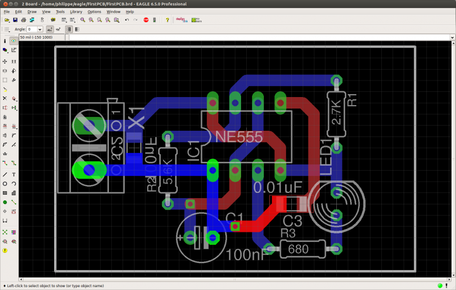Toggle the text always-readable Abc button
Screen dimensions: 456x290
pyautogui.click(x=50, y=29)
